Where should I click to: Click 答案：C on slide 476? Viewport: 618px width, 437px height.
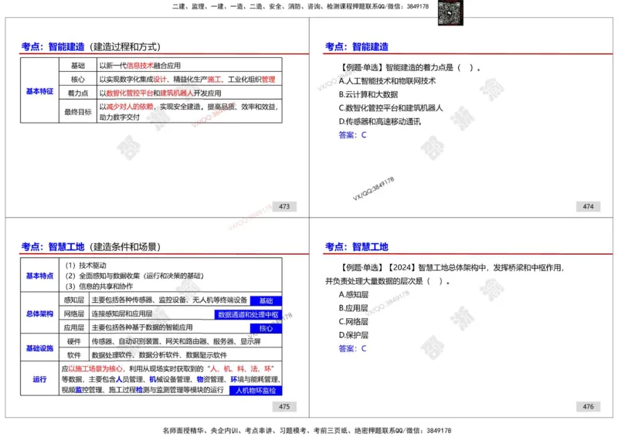(352, 348)
